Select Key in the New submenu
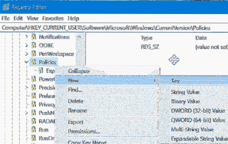 (176, 80)
